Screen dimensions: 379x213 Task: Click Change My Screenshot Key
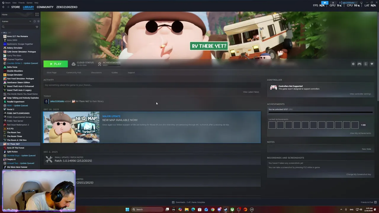[x=359, y=174]
